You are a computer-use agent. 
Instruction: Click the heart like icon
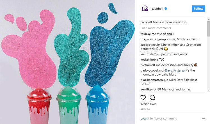pos(143,98)
